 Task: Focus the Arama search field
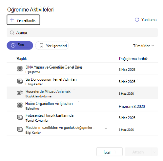click(82, 32)
